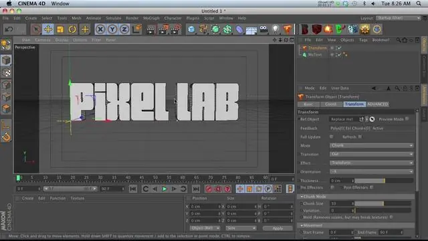Screen dimensions: 428x241
Task: Collapse the Movement section
Action: tap(302, 226)
